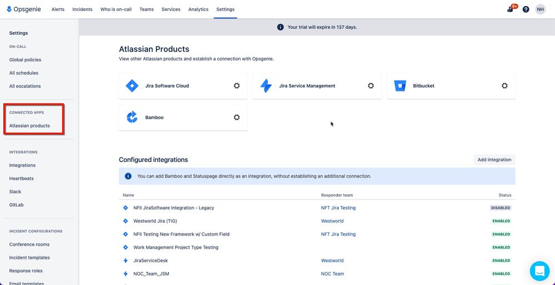The height and width of the screenshot is (285, 555).
Task: Click Jira icon beside NFII Testing New Framework
Action: [126, 234]
